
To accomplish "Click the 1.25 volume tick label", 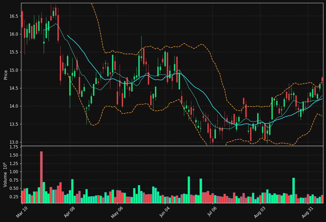I will point(14,163).
